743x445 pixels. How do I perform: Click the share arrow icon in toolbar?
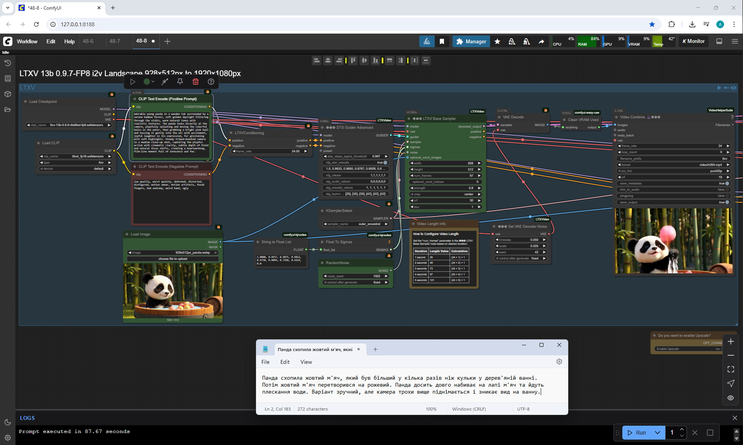pos(541,41)
